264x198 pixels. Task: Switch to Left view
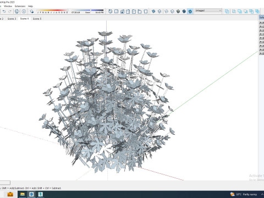(x=140, y=12)
